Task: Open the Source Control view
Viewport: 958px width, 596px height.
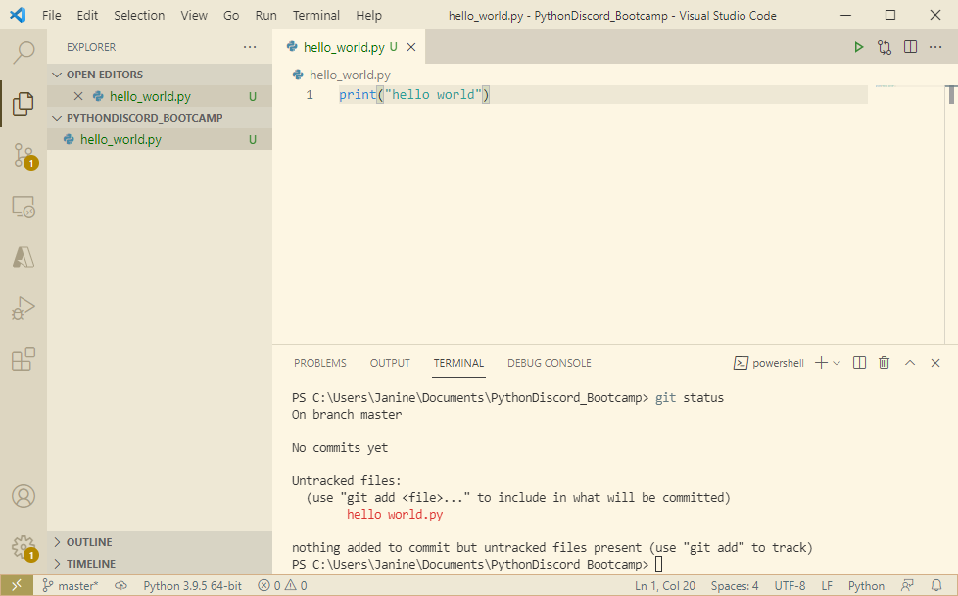Action: coord(24,155)
